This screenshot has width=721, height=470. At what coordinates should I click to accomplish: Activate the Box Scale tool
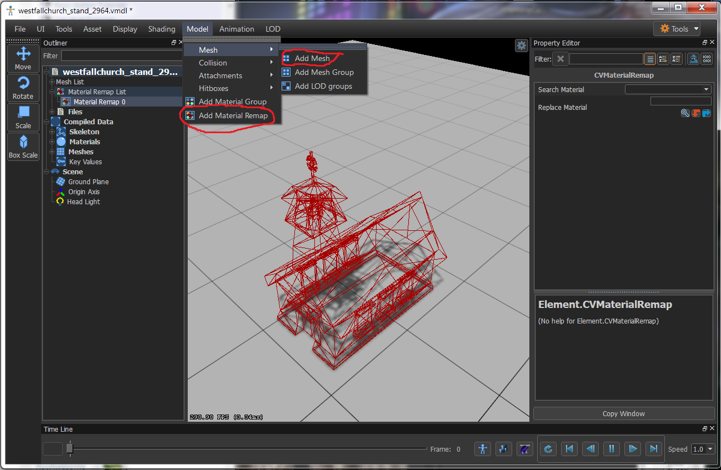pyautogui.click(x=23, y=147)
